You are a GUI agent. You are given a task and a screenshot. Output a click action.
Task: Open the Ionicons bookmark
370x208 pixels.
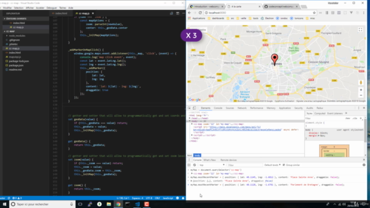tap(297, 18)
